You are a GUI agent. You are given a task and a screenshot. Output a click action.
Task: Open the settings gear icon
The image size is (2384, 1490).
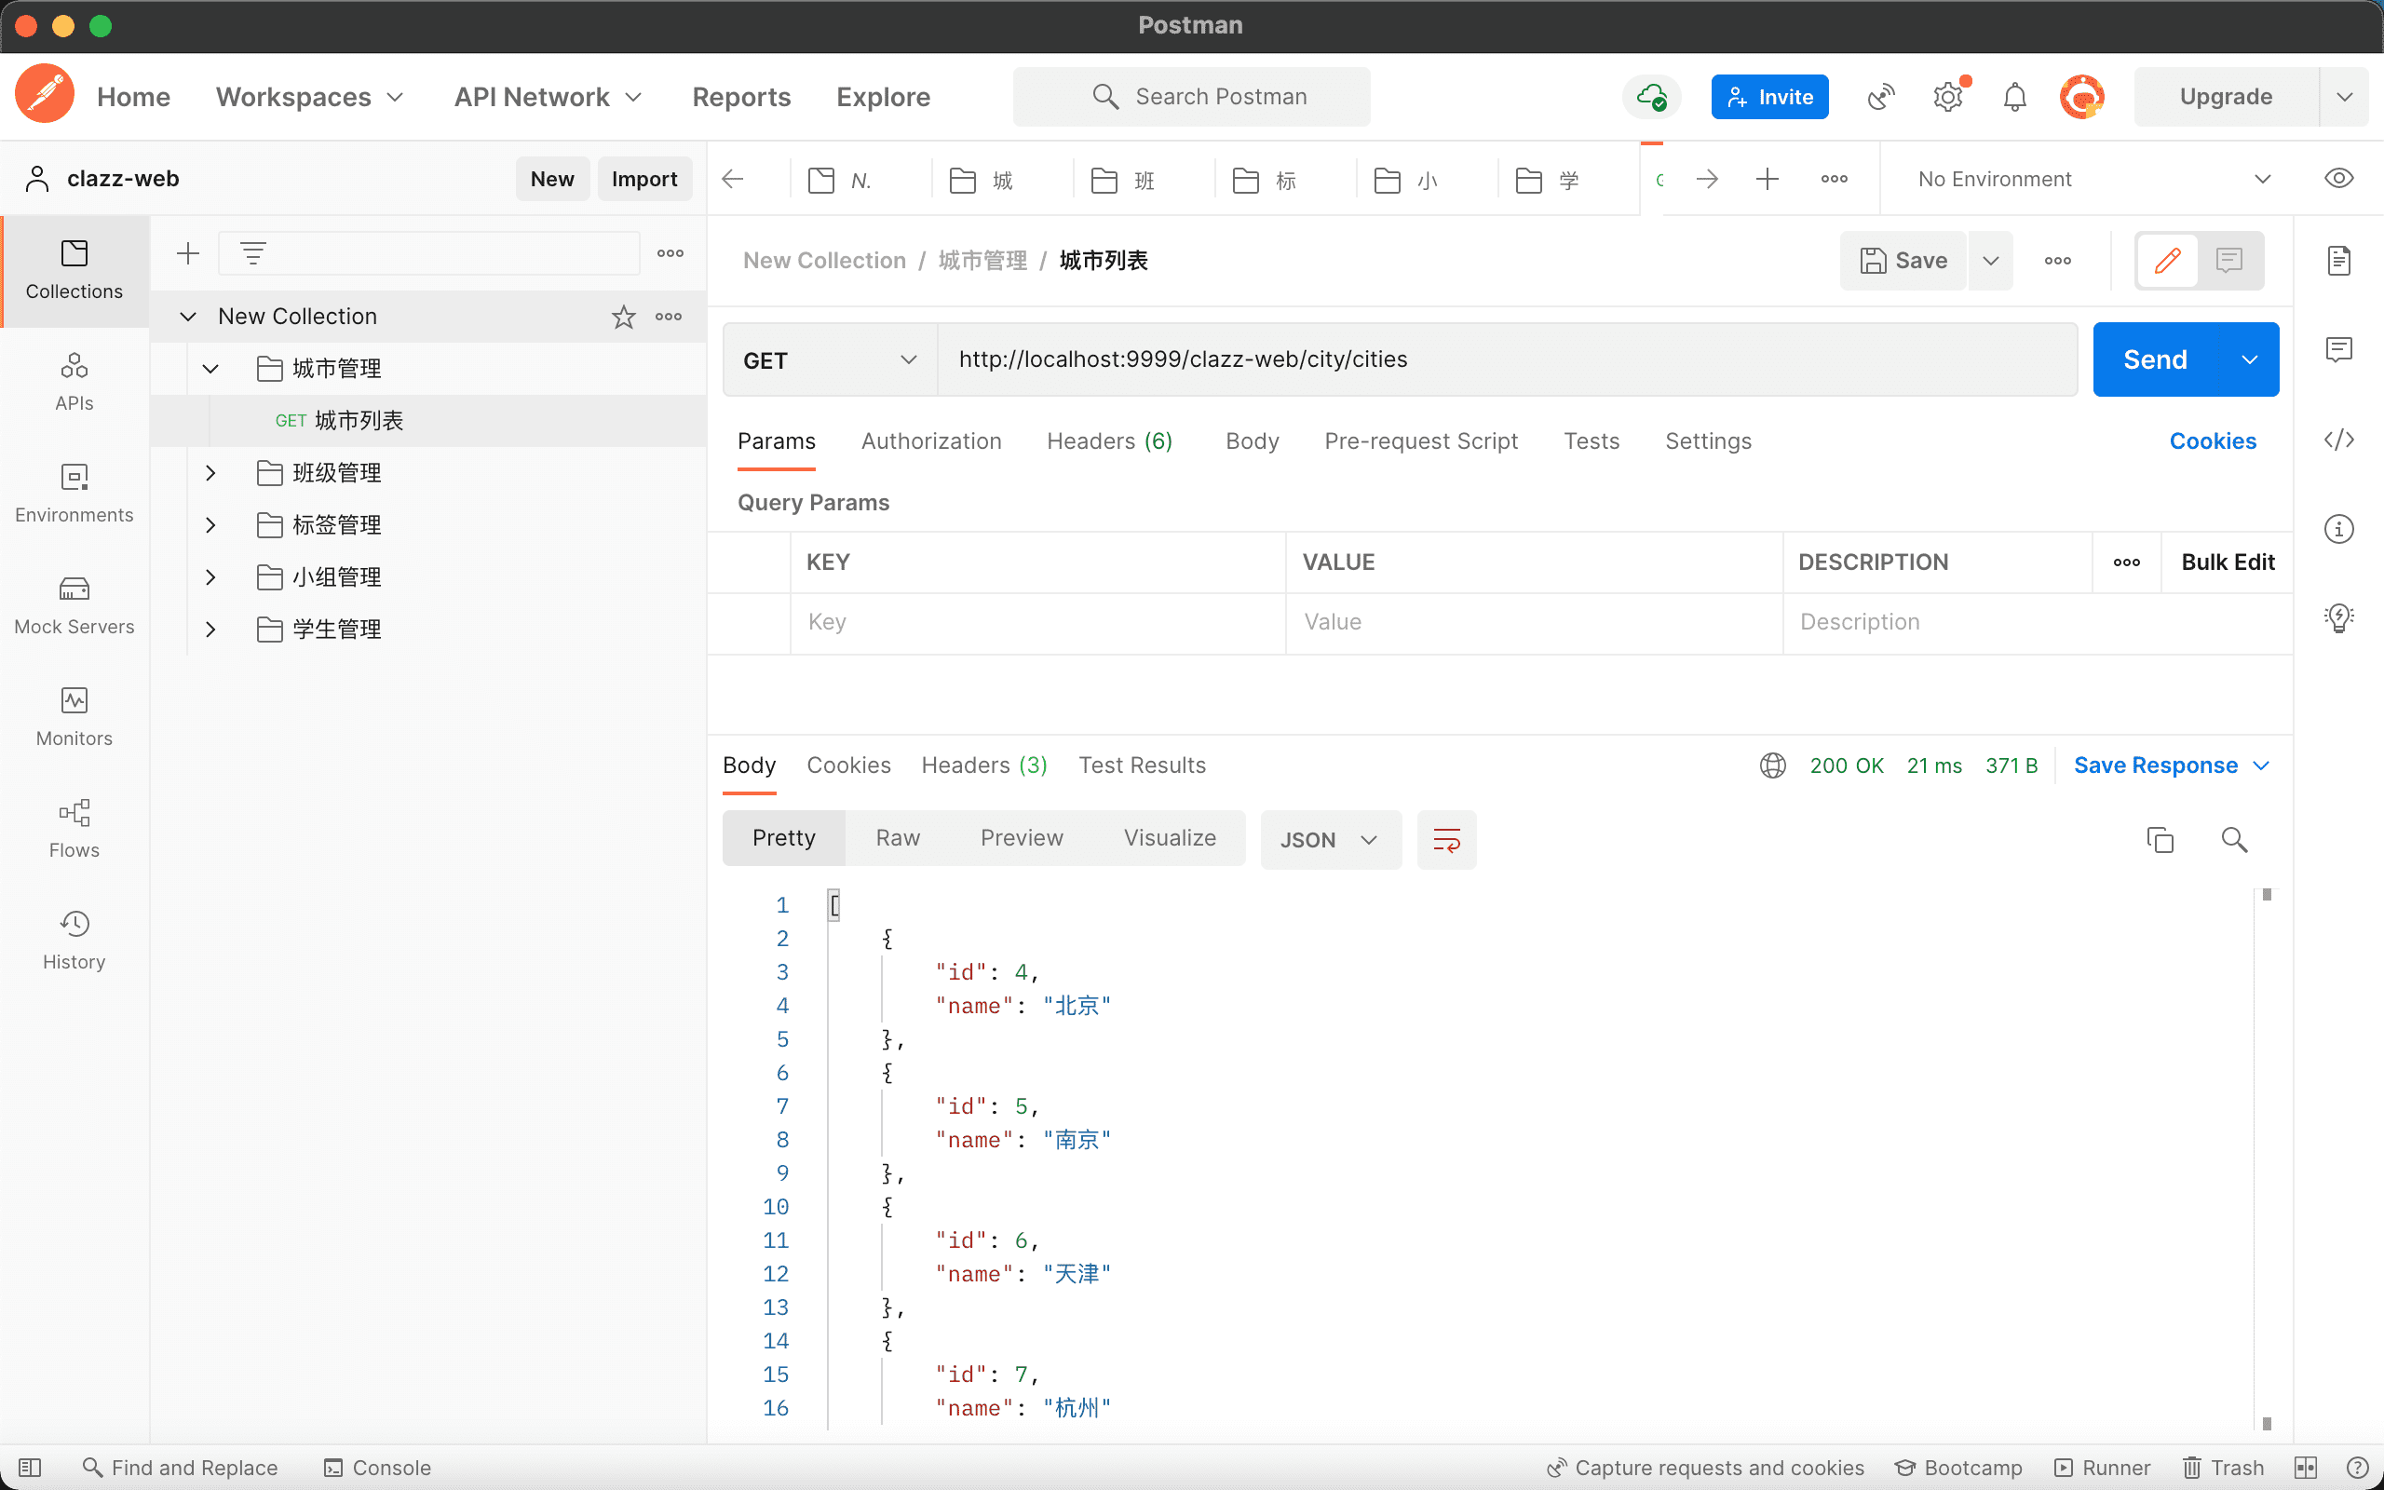1947,97
